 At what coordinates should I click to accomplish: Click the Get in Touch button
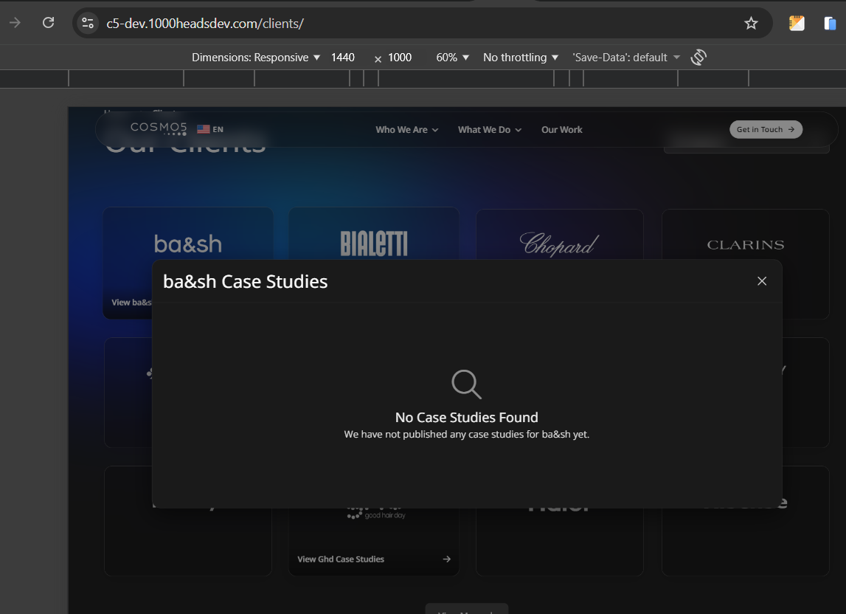click(766, 130)
